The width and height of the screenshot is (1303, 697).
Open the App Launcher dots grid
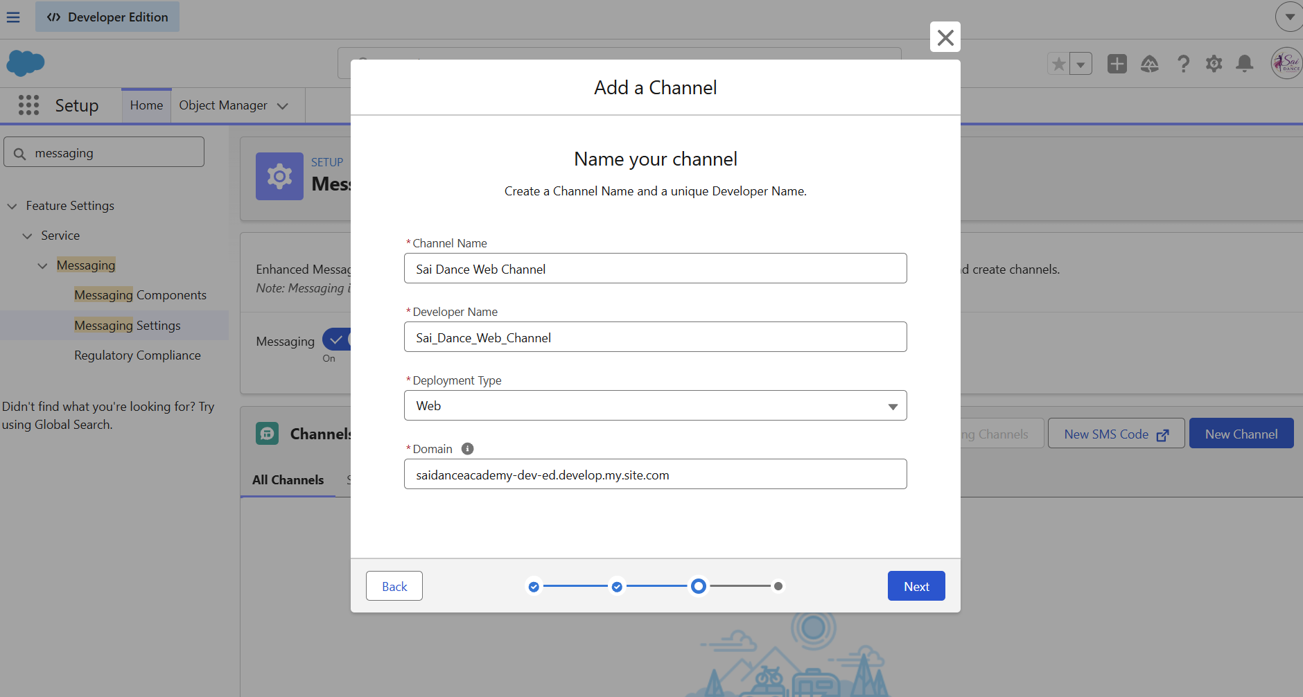coord(28,105)
